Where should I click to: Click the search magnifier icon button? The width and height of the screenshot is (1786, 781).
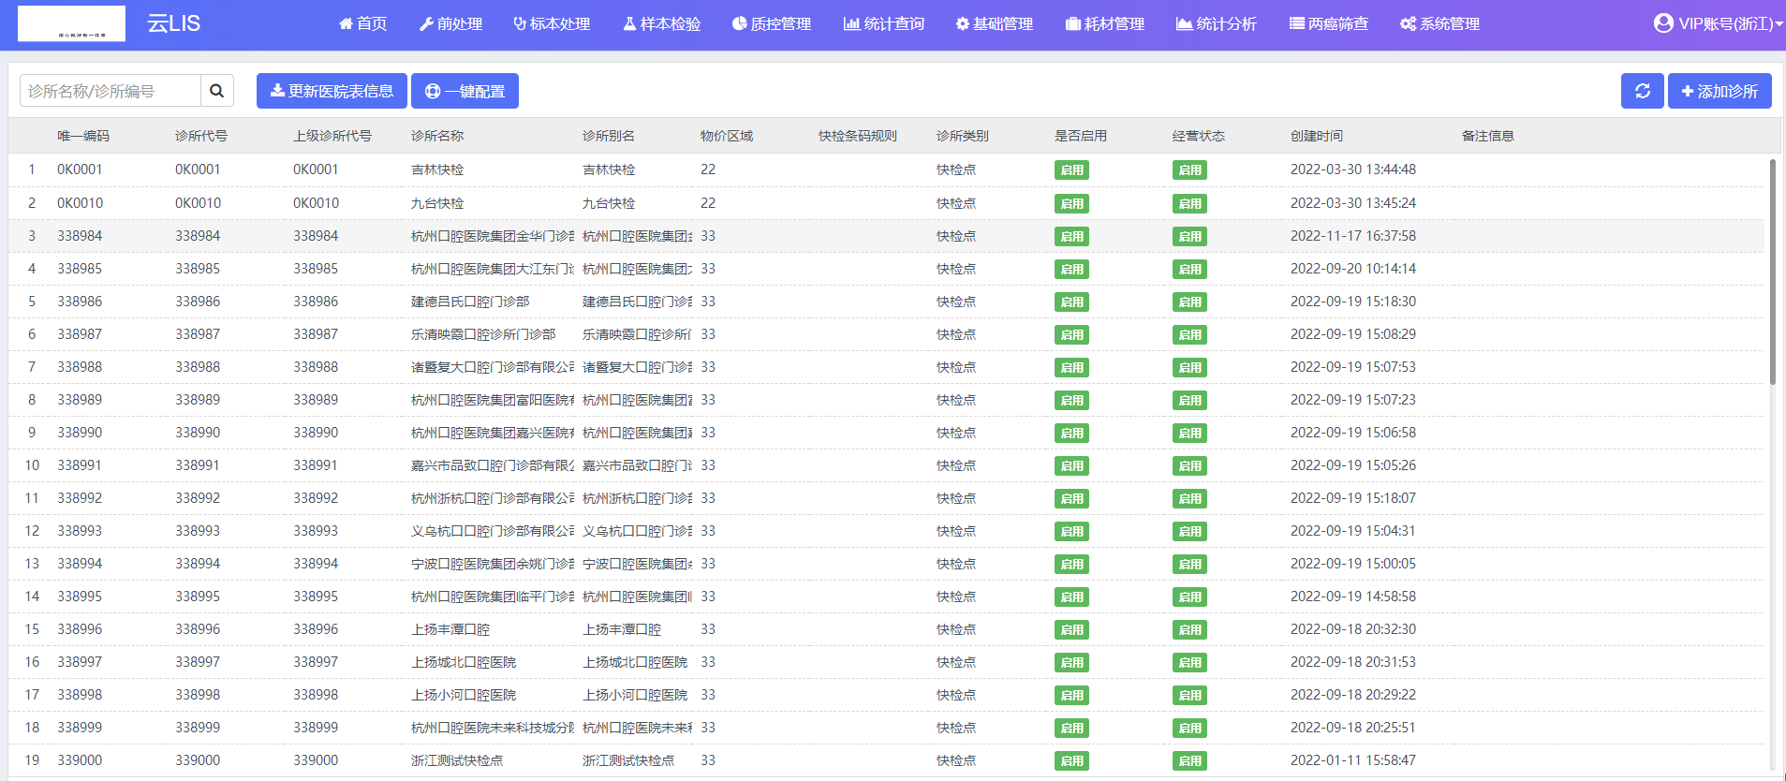coord(216,91)
